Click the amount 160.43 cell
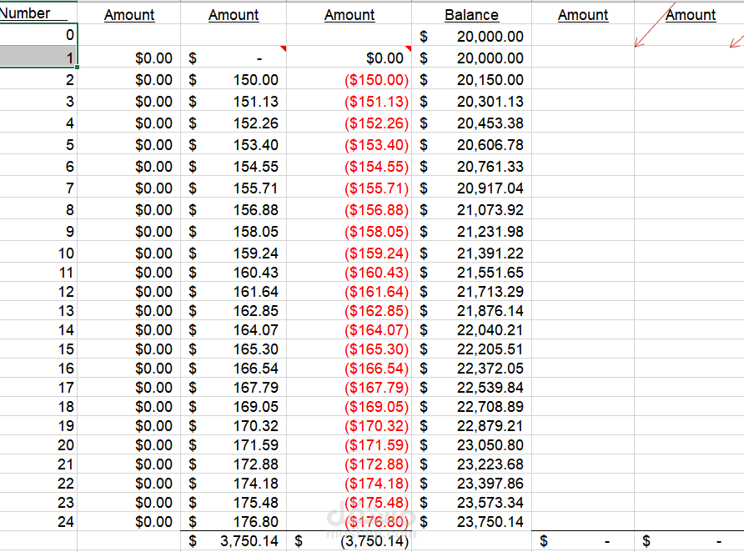Image resolution: width=744 pixels, height=552 pixels. (x=234, y=272)
